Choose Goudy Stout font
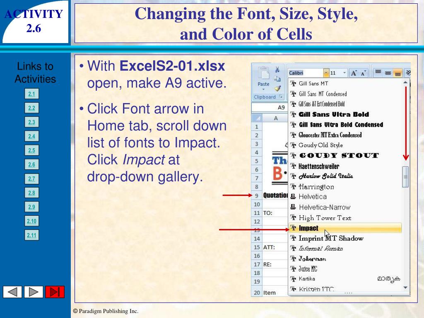The height and width of the screenshot is (318, 424). tap(345, 156)
